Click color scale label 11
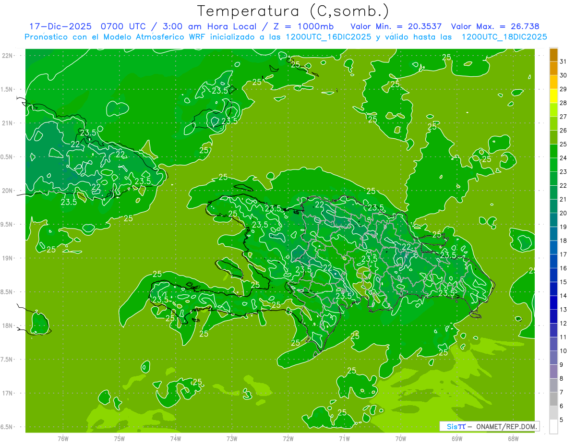The image size is (576, 445). (563, 337)
